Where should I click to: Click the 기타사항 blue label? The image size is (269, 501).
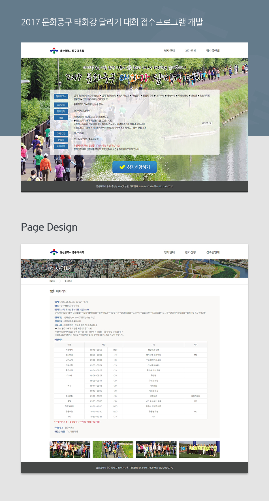point(61,146)
